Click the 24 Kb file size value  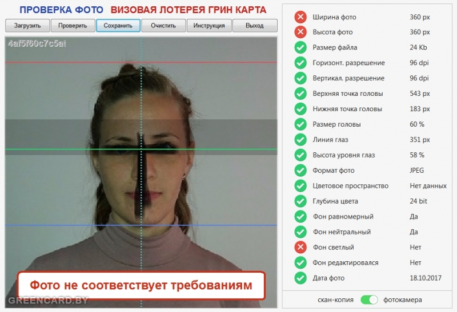pos(418,47)
